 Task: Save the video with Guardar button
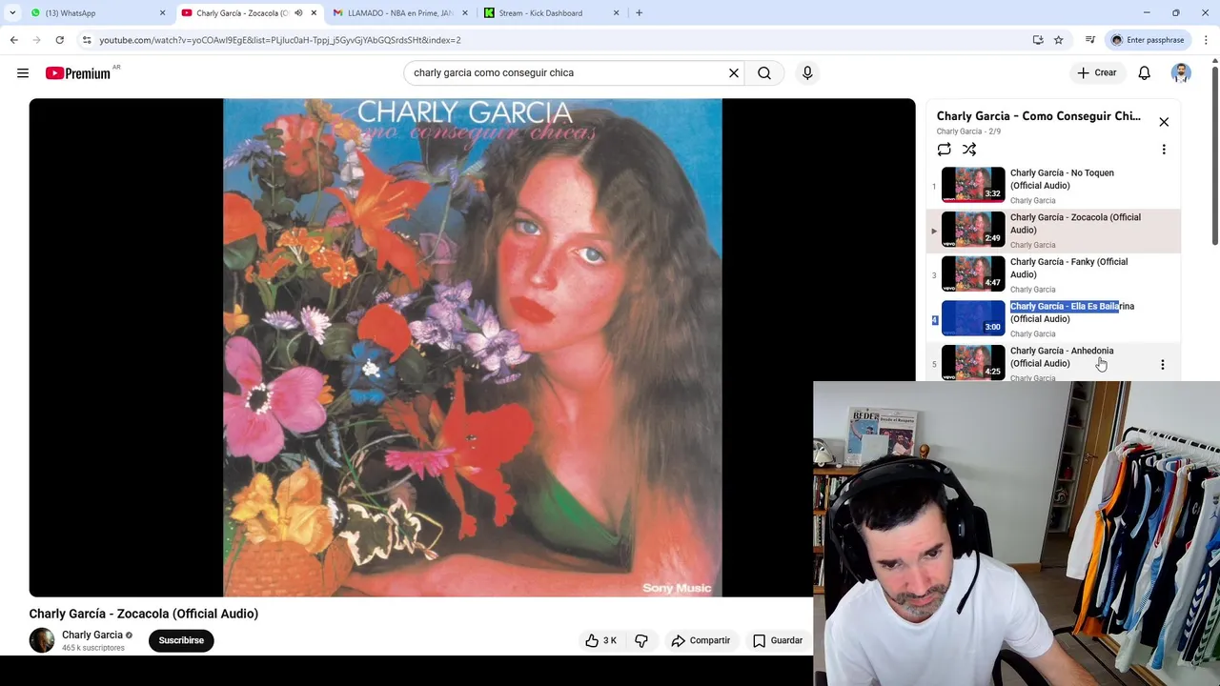tap(778, 640)
